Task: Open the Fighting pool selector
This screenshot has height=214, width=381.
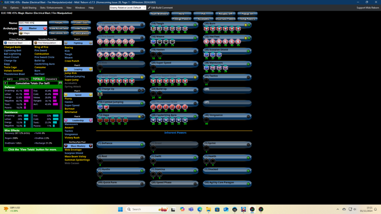Action: point(78,43)
